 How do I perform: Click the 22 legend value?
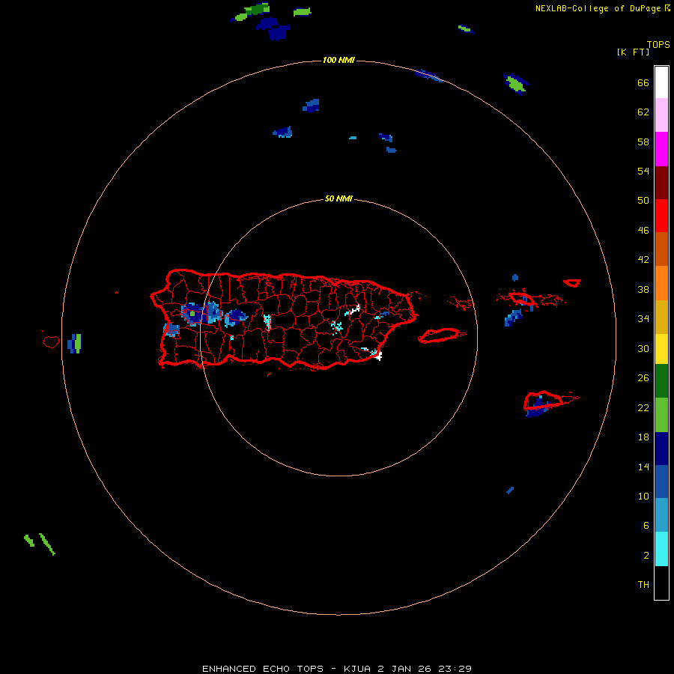point(643,407)
